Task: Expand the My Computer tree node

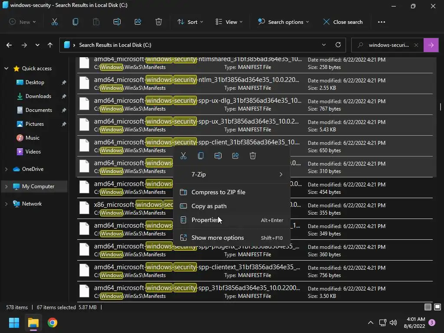Action: (6, 186)
